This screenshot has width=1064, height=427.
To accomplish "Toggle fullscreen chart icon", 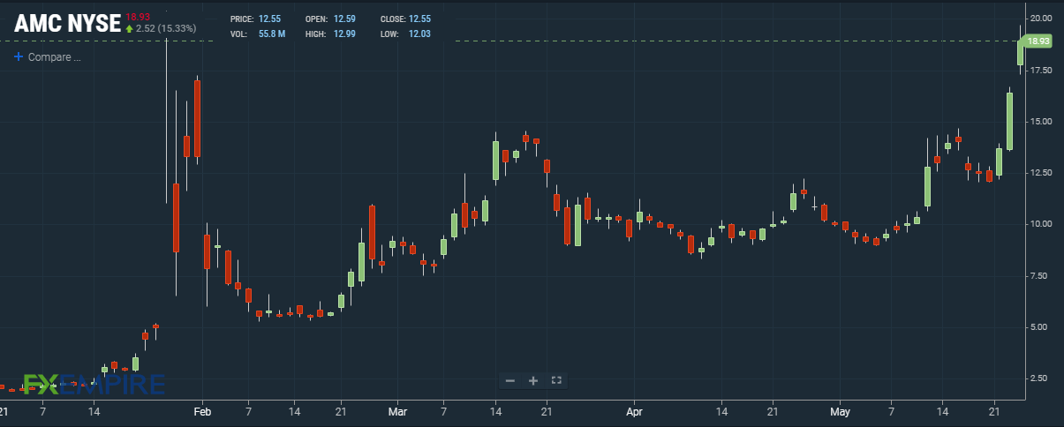I will click(556, 380).
